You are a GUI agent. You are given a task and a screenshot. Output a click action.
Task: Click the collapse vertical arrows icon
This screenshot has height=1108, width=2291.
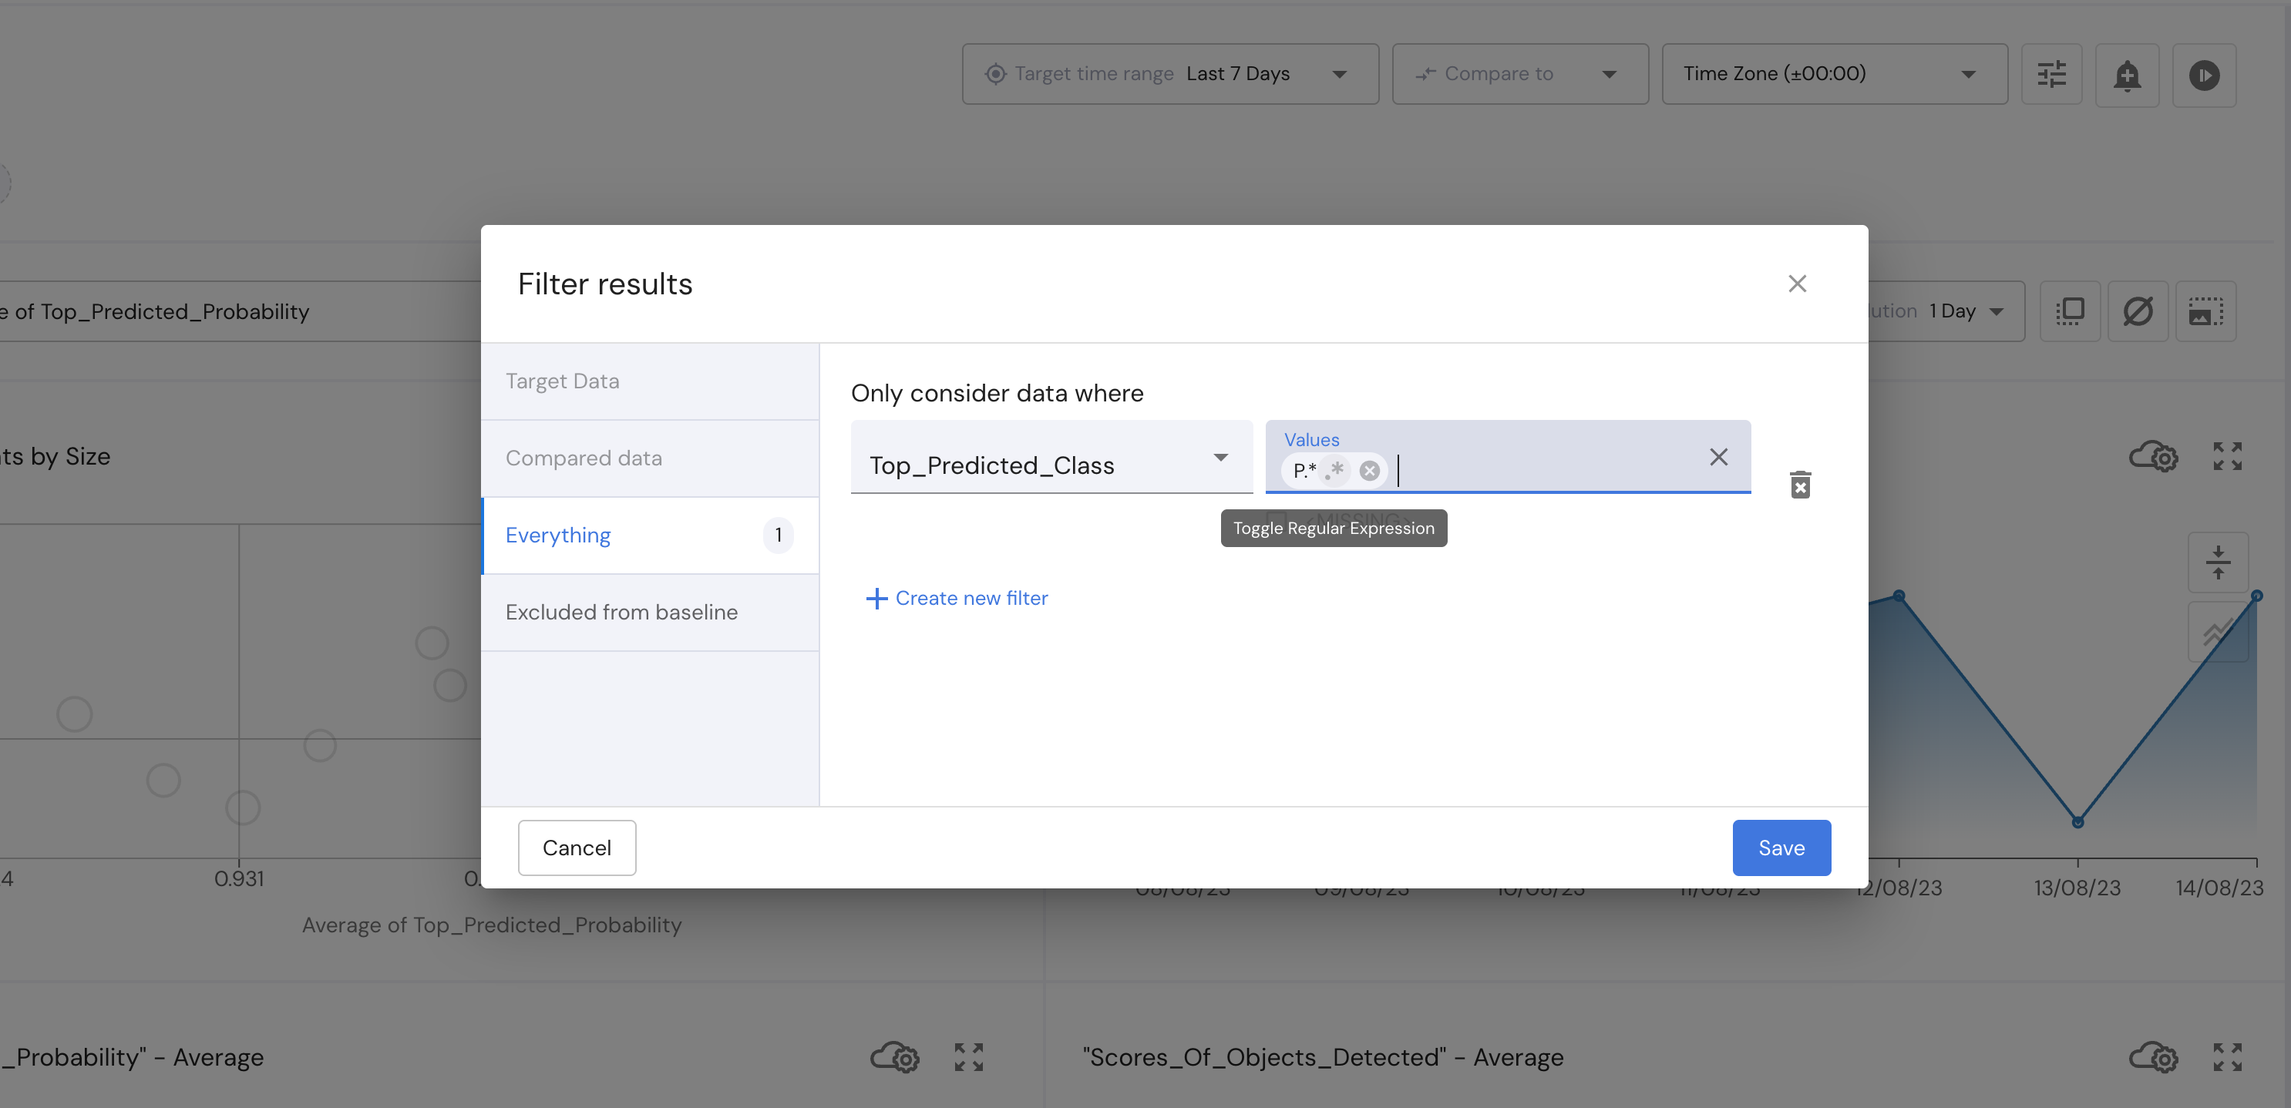coord(2217,562)
